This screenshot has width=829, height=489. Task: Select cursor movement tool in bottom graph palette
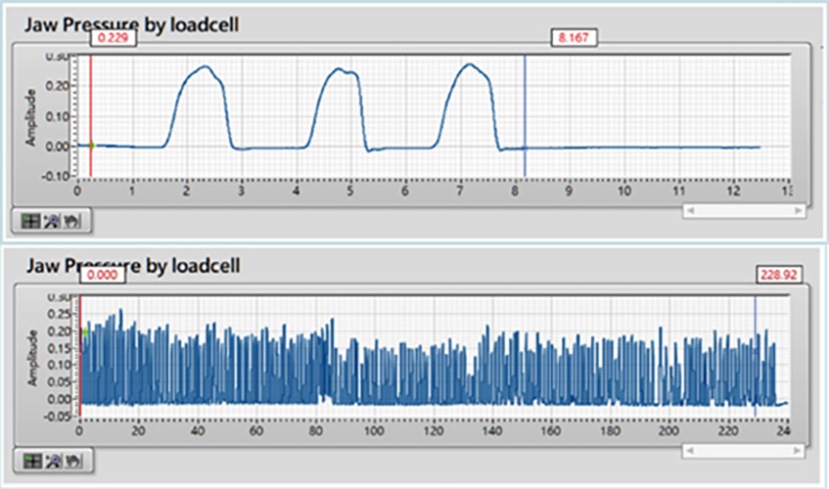tap(31, 461)
